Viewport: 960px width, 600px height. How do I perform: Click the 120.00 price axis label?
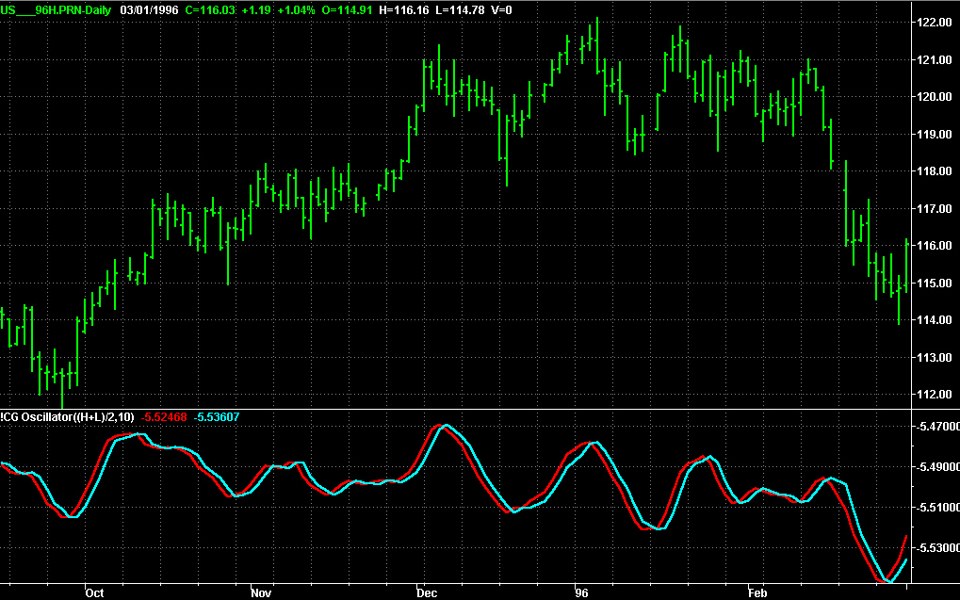(x=935, y=97)
